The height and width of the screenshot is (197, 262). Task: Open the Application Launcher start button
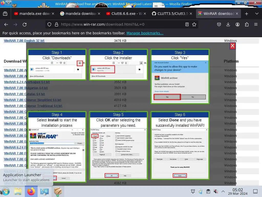[x=6, y=191]
